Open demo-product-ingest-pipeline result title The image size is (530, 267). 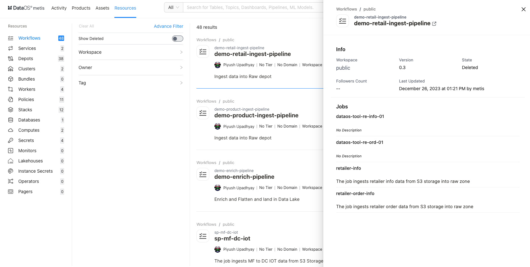coord(256,115)
